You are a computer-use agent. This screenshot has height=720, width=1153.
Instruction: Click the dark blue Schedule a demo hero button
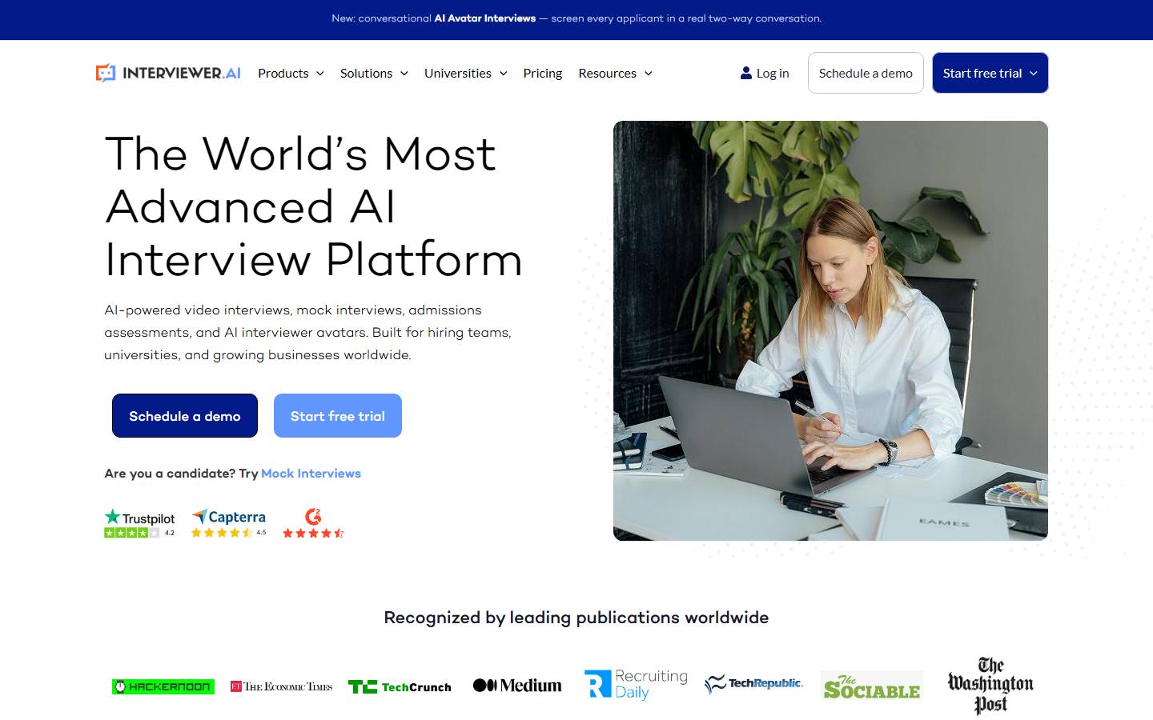point(185,416)
